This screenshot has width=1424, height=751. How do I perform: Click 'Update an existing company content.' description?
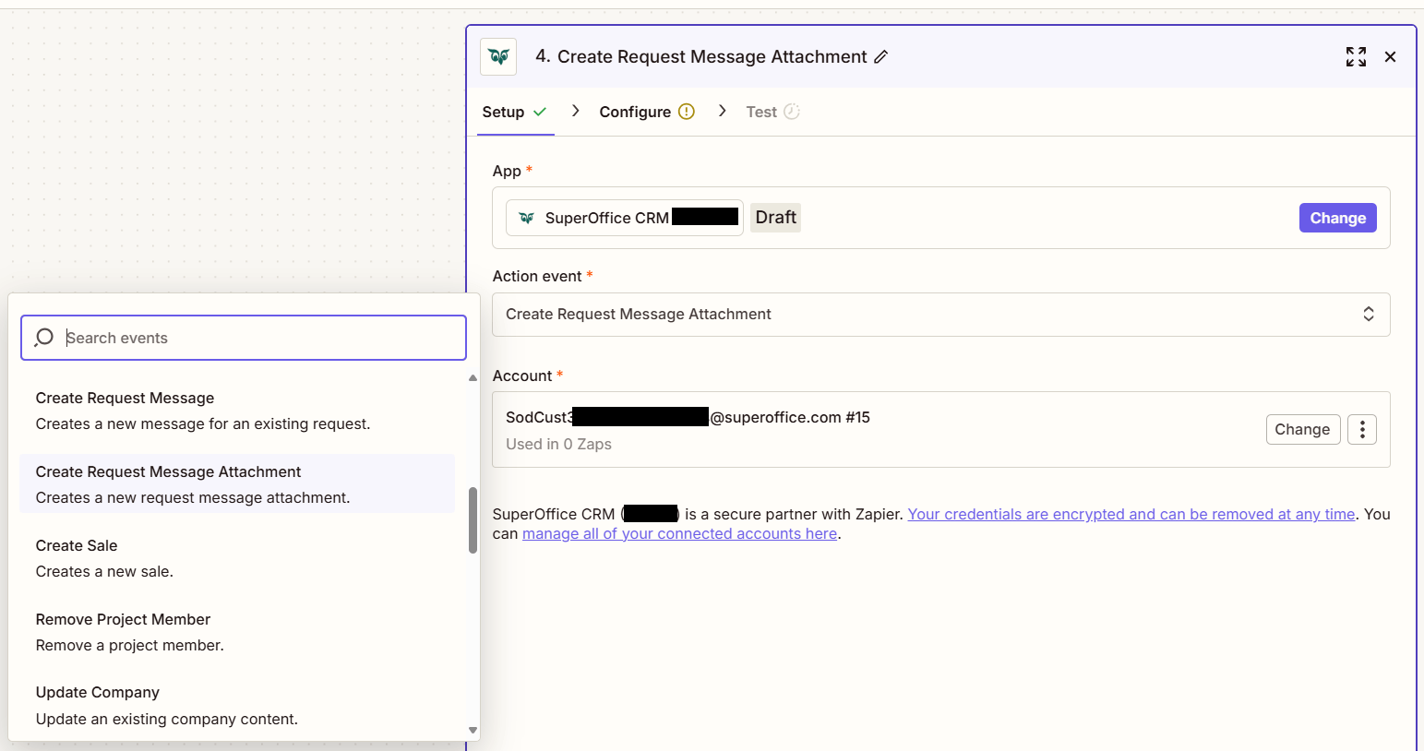pos(166,719)
